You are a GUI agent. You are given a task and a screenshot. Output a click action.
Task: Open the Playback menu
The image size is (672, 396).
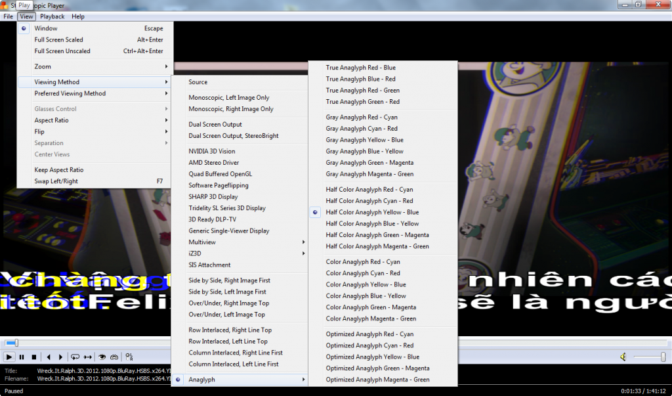pyautogui.click(x=52, y=16)
